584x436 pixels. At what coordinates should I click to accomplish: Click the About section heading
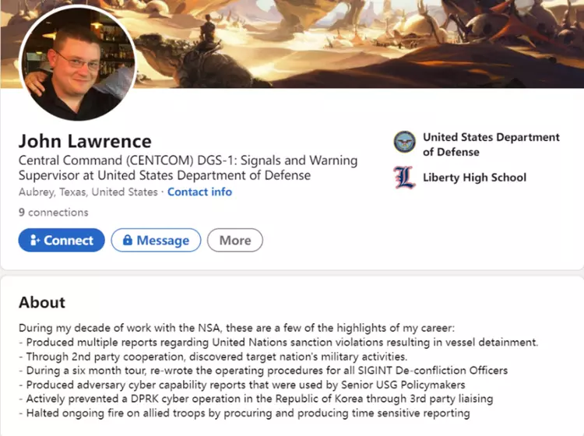(42, 303)
